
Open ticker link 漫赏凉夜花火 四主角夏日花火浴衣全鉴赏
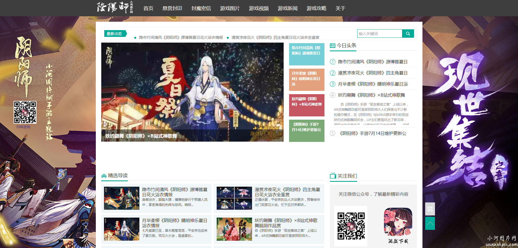(x=275, y=37)
